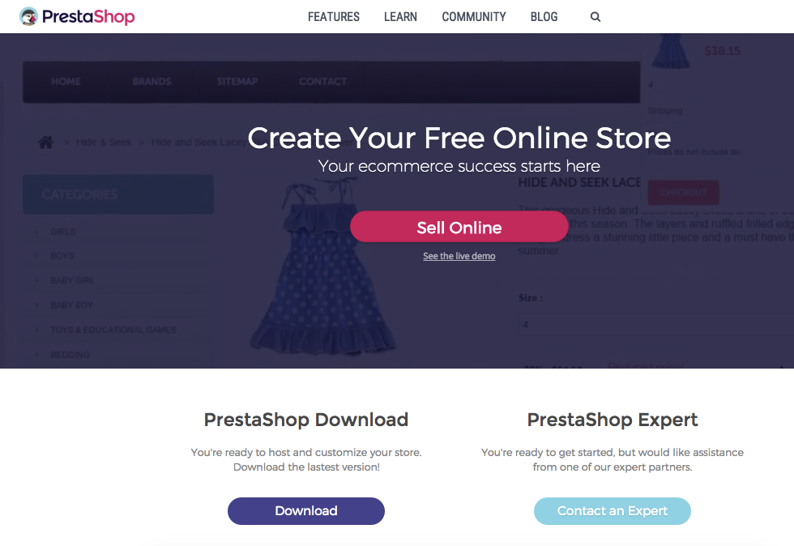
Task: Select the BRANDS tab in demo store
Action: pos(152,82)
